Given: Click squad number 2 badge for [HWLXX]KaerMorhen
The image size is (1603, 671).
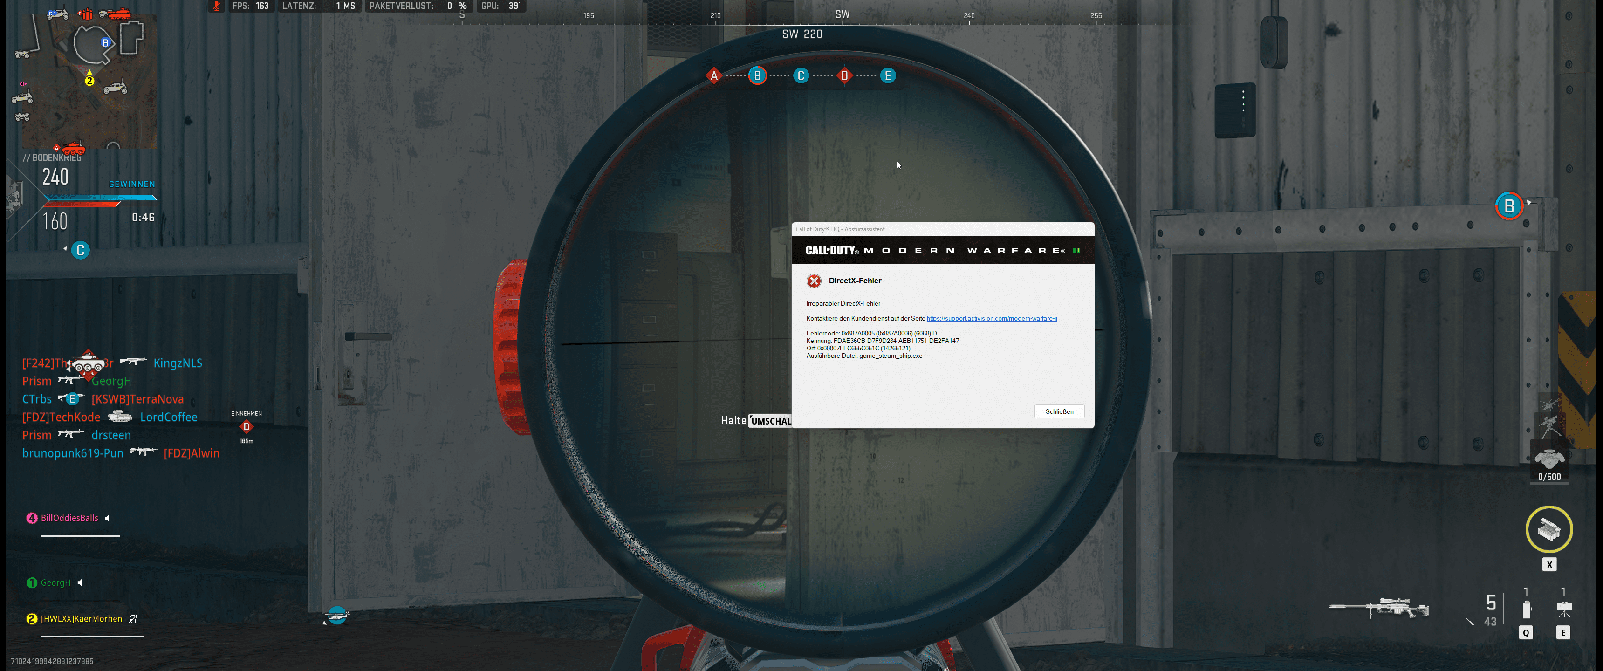Looking at the screenshot, I should tap(32, 619).
